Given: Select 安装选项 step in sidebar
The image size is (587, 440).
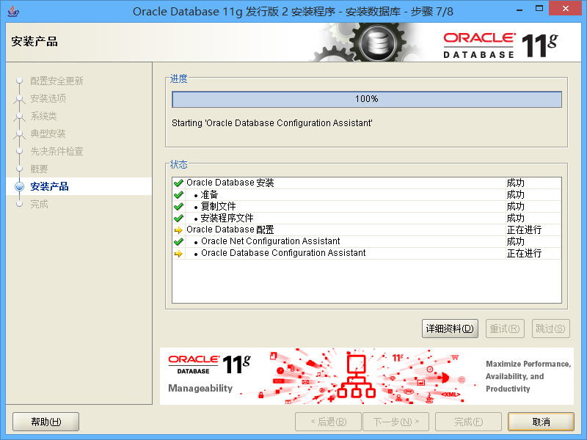Looking at the screenshot, I should pos(48,98).
